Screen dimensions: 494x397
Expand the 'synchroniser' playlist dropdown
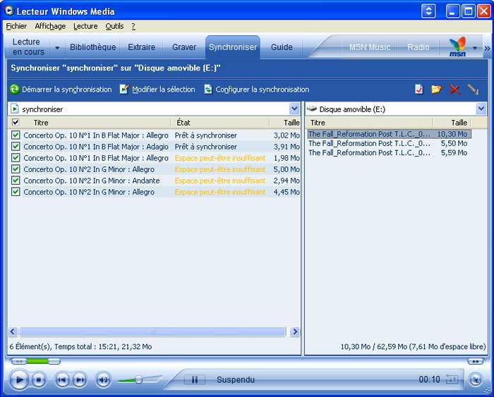pos(294,109)
